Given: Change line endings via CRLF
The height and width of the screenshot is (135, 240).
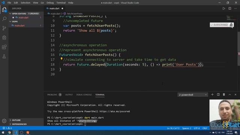Looking at the screenshot, I should [x=205, y=128].
